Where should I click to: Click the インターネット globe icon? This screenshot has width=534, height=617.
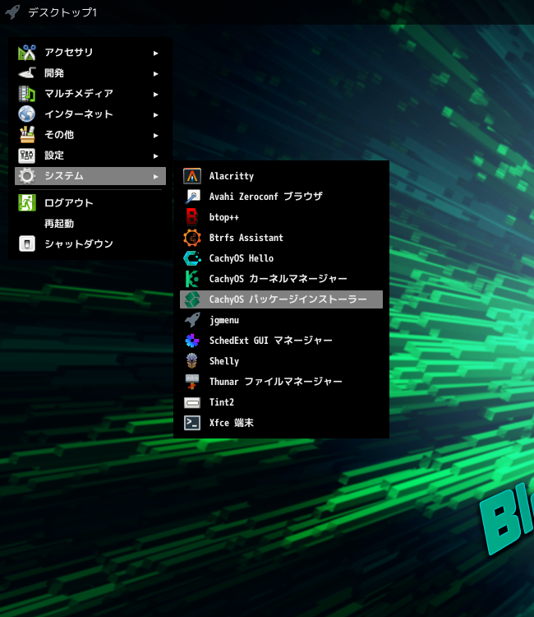(27, 114)
